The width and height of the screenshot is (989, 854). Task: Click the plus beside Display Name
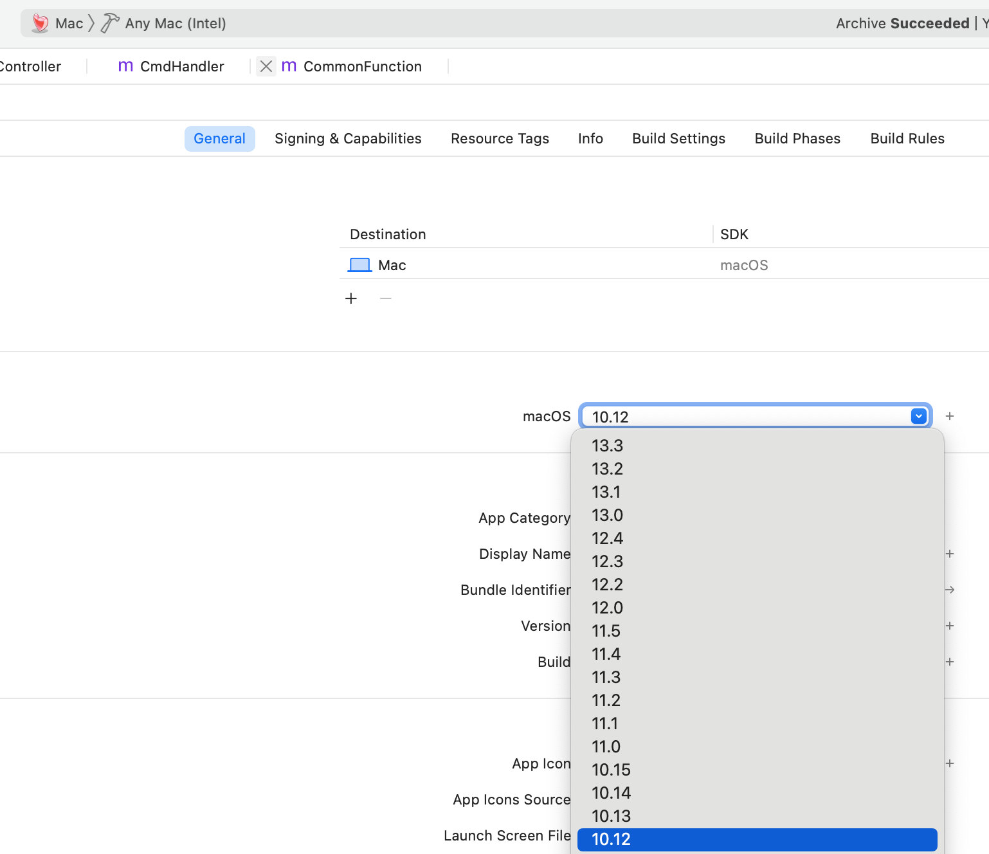tap(950, 554)
